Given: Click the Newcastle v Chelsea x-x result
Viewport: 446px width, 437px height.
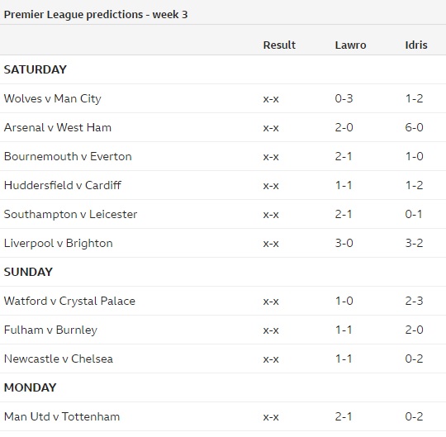Looking at the screenshot, I should click(x=271, y=359).
